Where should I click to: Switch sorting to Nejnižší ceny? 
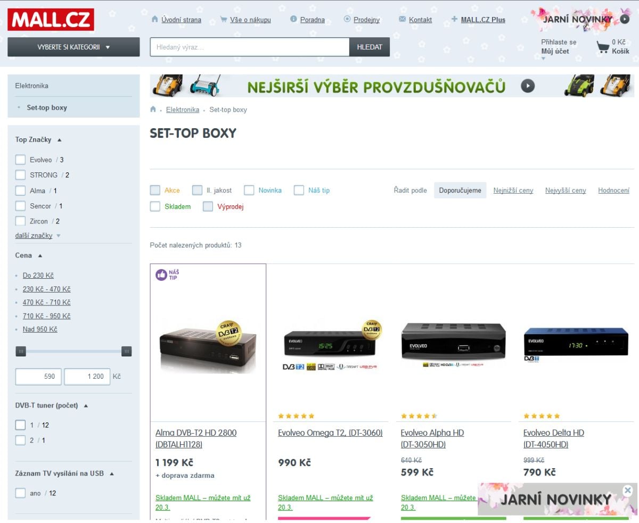click(513, 190)
